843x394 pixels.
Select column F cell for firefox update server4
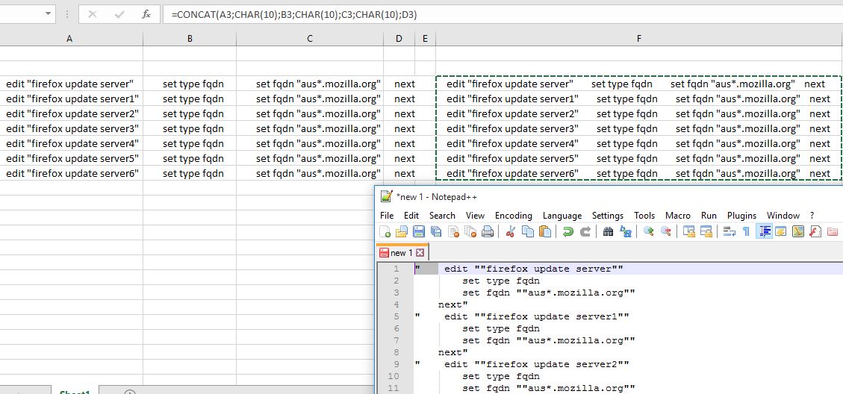638,143
